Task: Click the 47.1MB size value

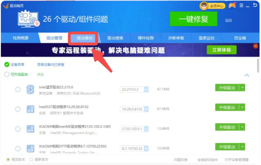Action: click(163, 89)
